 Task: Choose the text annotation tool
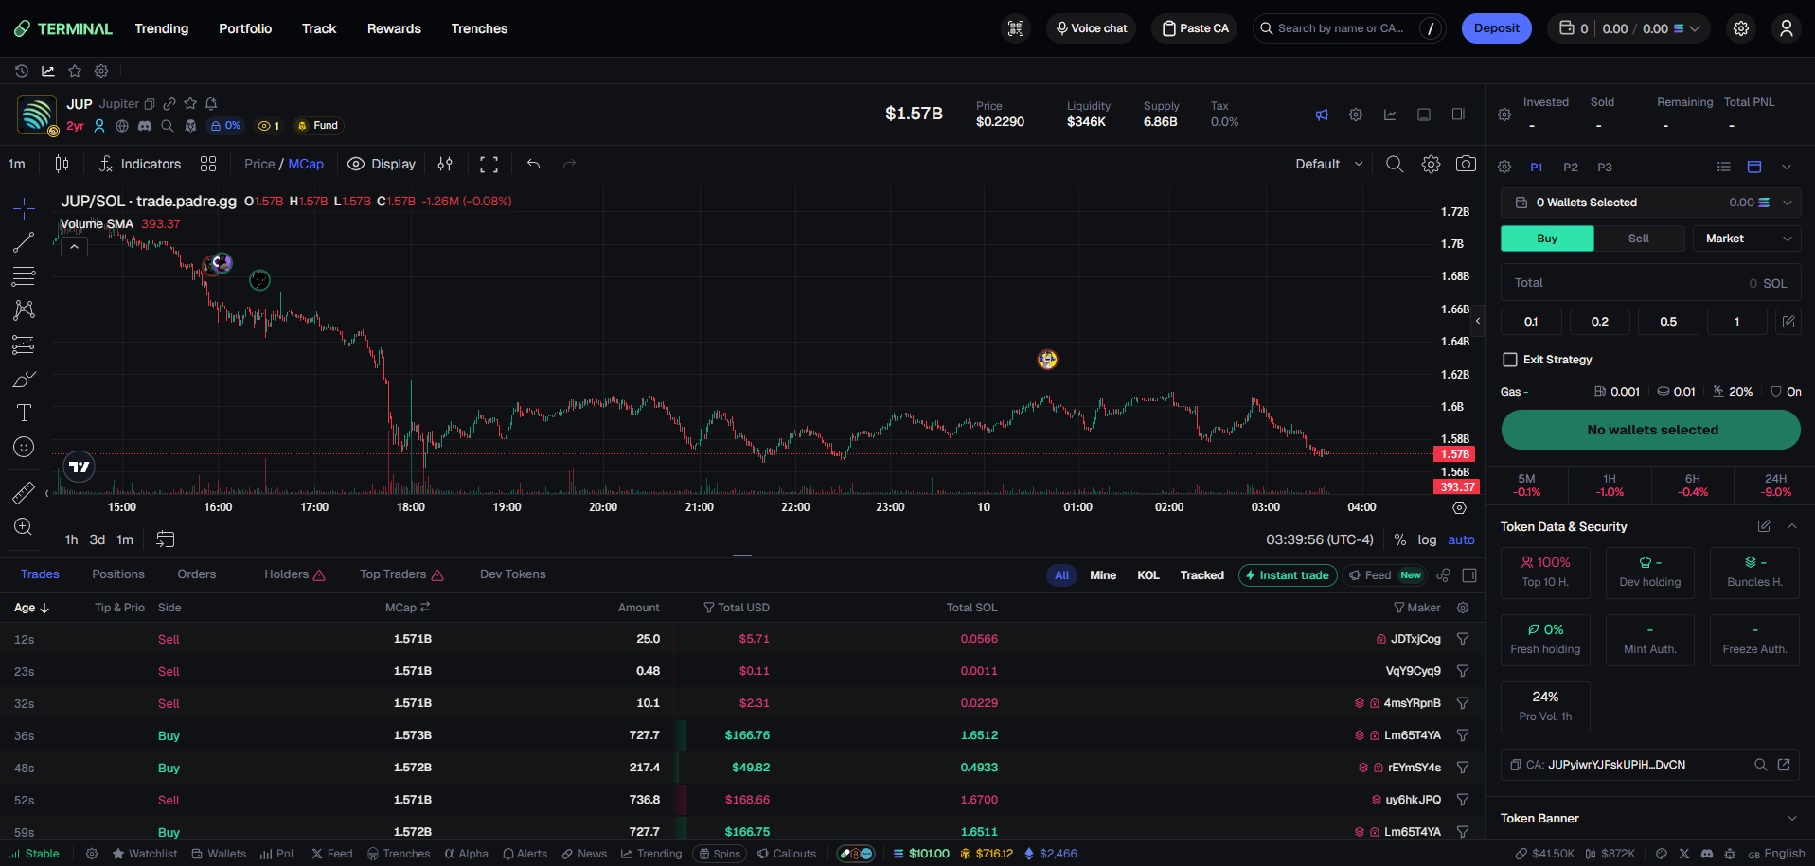(x=24, y=413)
